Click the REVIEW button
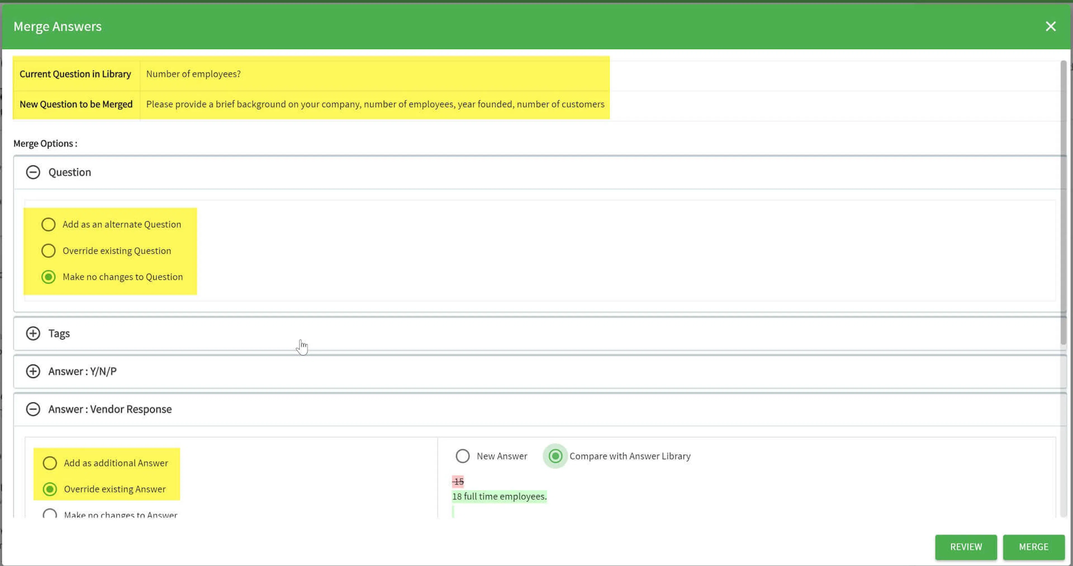 tap(965, 547)
